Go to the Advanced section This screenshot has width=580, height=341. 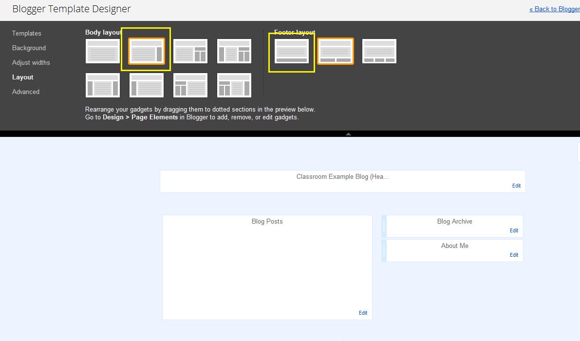point(25,92)
